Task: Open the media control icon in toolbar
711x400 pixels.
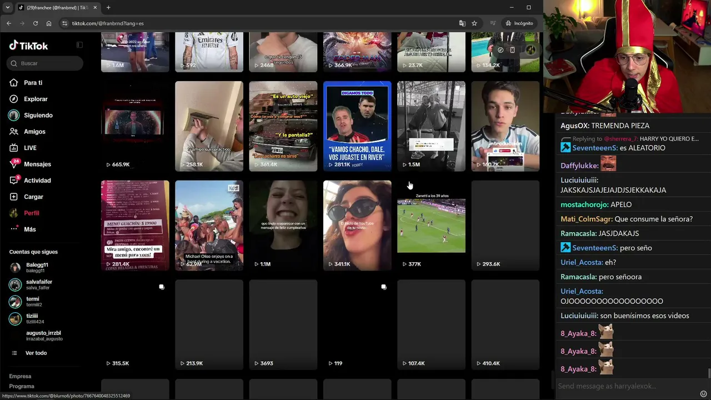Action: coord(493,23)
